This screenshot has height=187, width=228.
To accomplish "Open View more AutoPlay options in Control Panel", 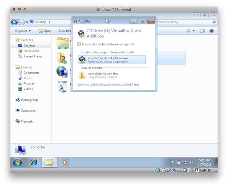I will click(x=108, y=84).
